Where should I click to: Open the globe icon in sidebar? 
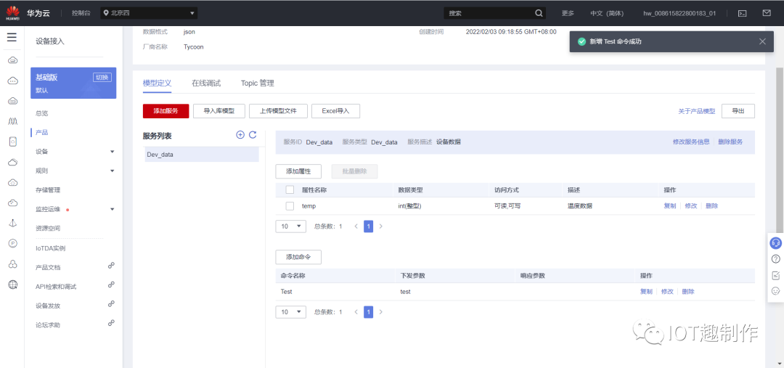13,285
